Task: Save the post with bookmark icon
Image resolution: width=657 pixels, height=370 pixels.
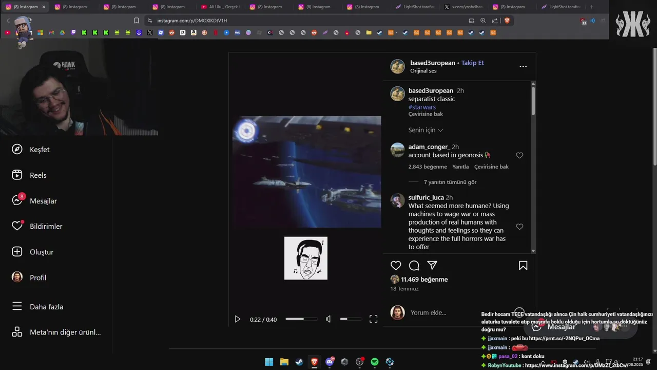Action: click(x=523, y=266)
